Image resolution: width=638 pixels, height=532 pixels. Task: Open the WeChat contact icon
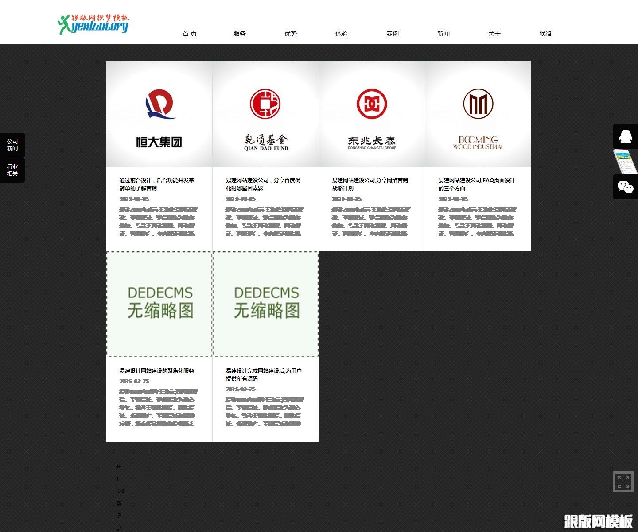pos(625,187)
